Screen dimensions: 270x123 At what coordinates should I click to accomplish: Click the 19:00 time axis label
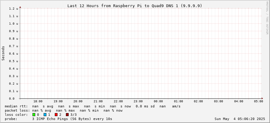(x=58, y=101)
